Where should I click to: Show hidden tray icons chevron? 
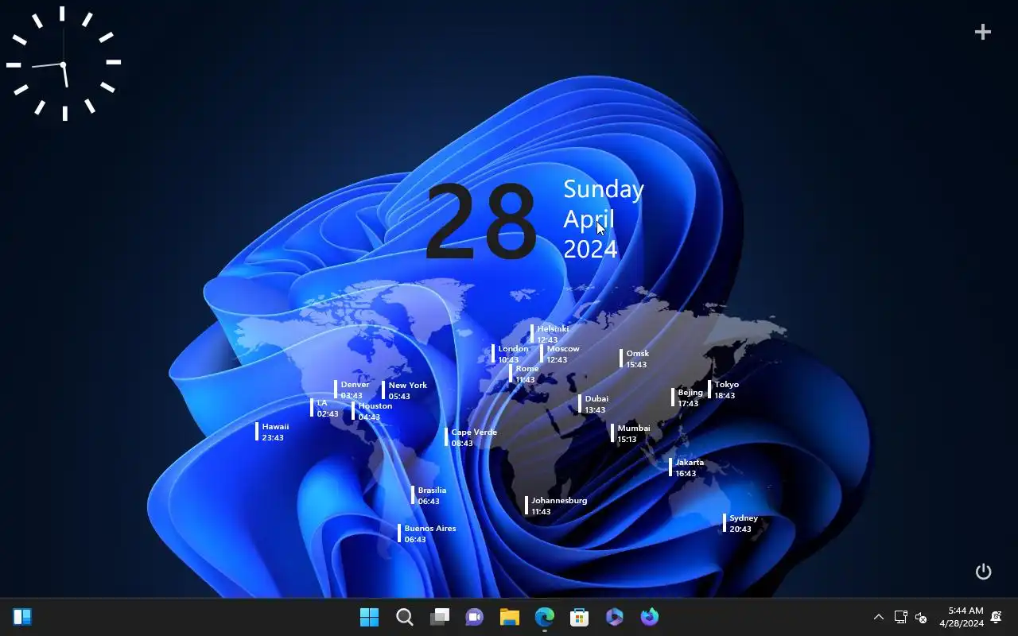click(879, 617)
